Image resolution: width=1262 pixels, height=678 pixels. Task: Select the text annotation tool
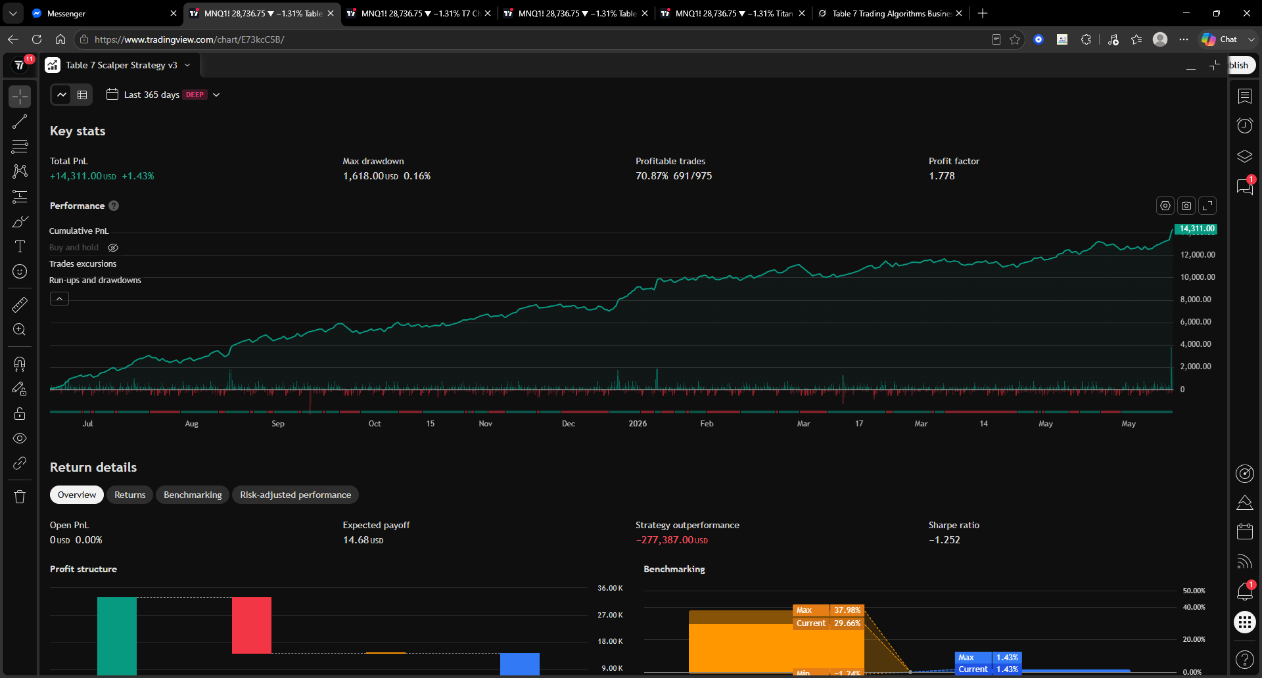(20, 246)
